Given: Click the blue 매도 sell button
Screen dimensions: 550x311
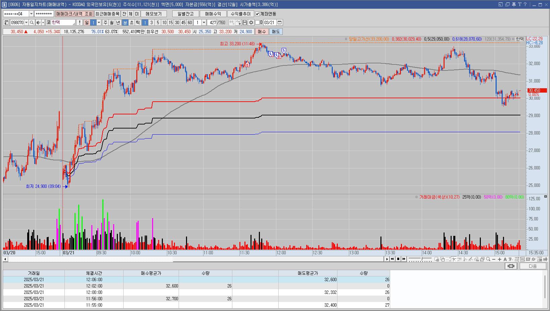Looking at the screenshot, I should coord(276,32).
